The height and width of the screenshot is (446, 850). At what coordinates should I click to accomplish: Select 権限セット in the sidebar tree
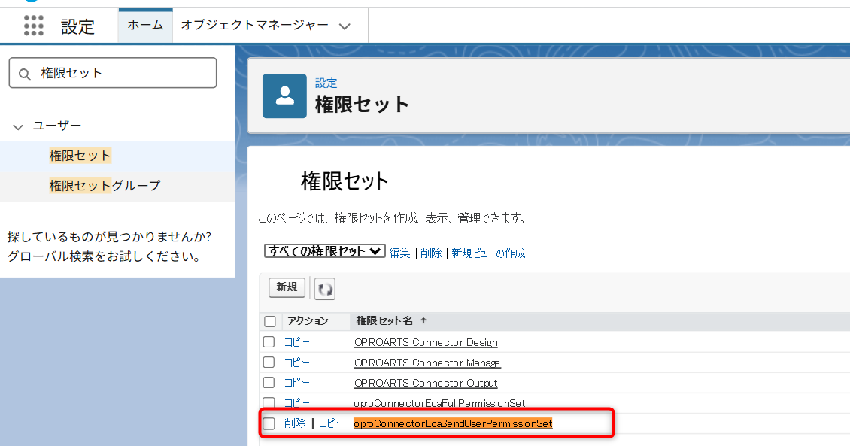(80, 156)
